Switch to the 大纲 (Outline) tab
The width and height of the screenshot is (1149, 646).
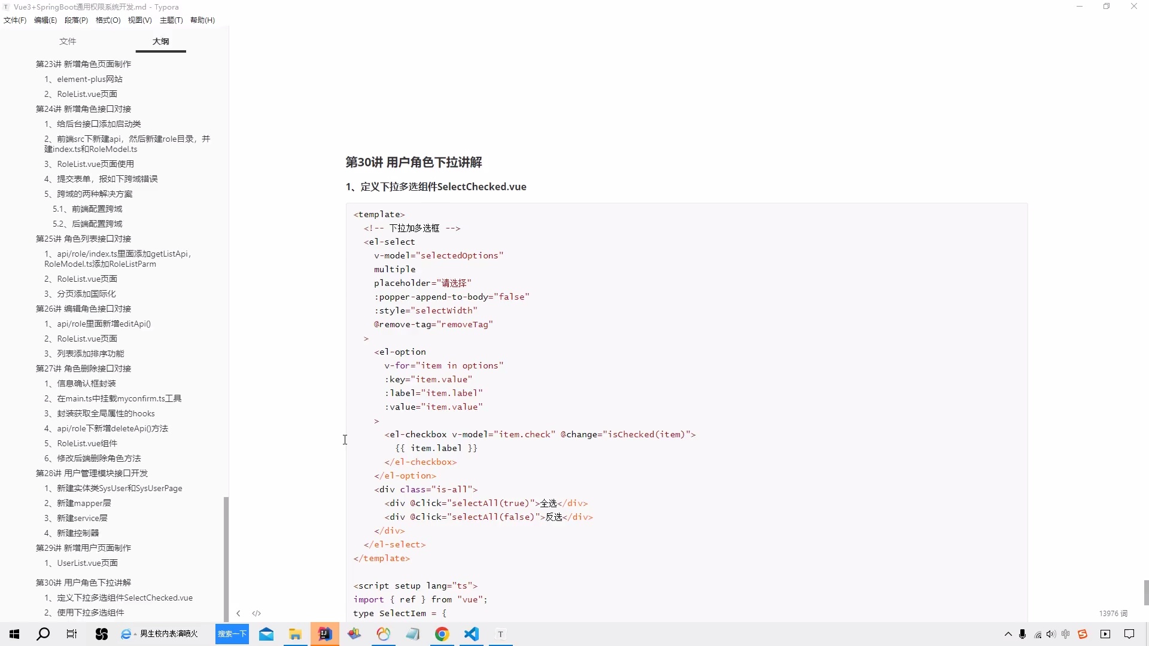point(160,41)
